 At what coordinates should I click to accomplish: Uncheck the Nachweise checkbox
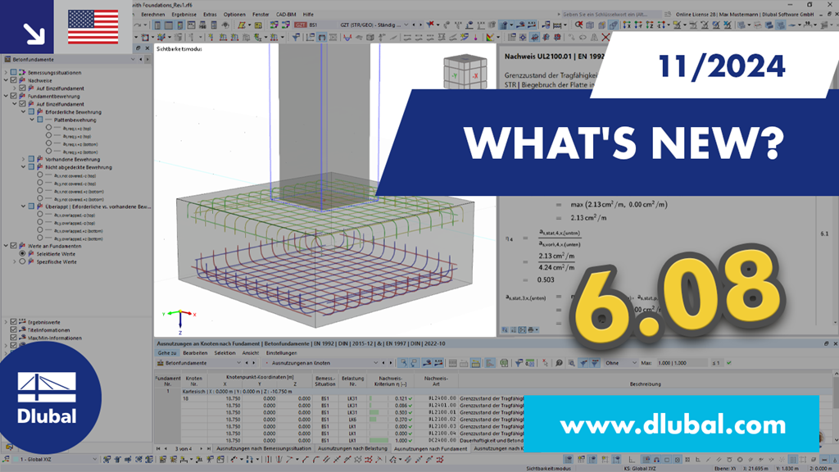(x=14, y=80)
